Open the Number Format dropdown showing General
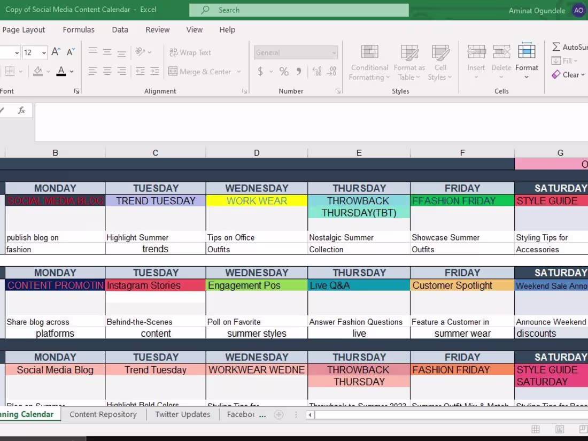The width and height of the screenshot is (588, 441). [296, 52]
